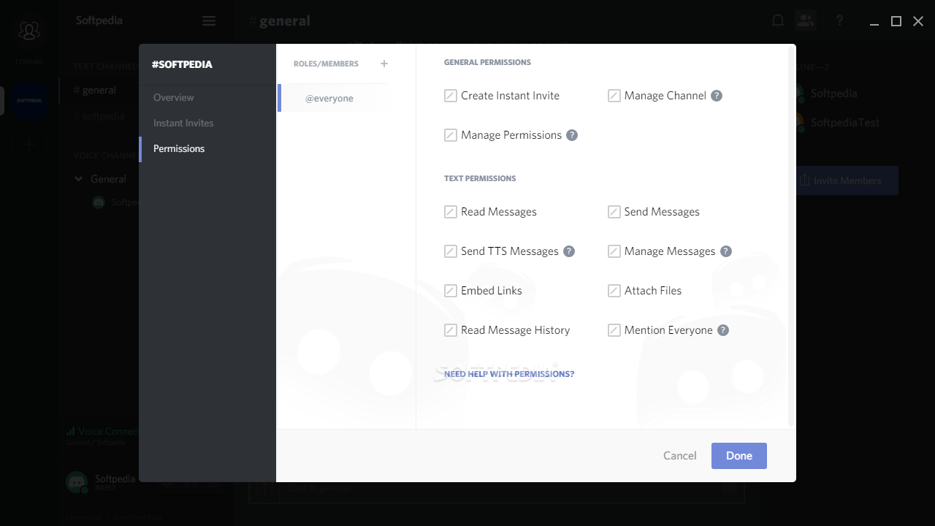The image size is (935, 526).
Task: Toggle Create Instant Invite permission
Action: tap(451, 96)
